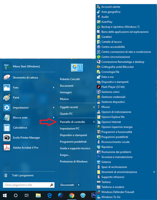This screenshot has height=200, width=157.
Task: Open the Disconnetti options arrow
Action: pos(79,185)
